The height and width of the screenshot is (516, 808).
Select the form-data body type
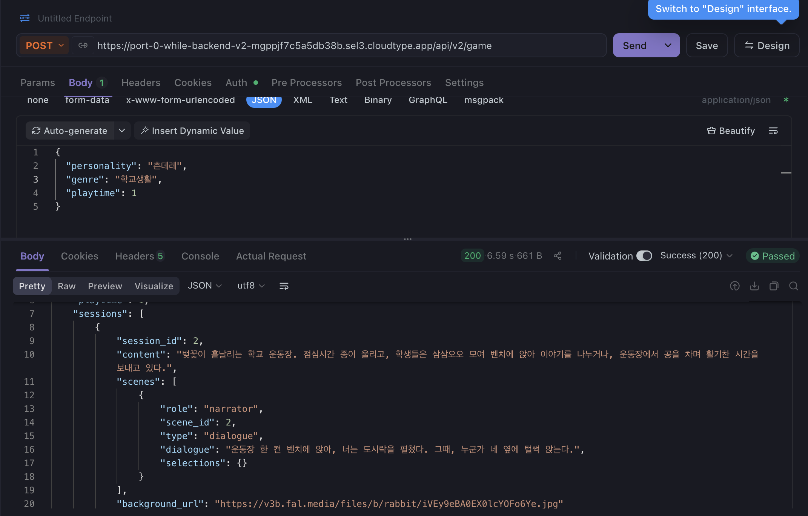pos(87,101)
